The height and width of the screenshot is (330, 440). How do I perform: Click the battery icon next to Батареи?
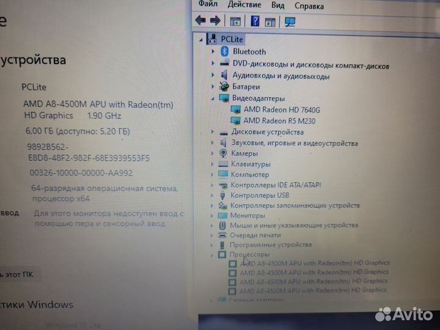[224, 86]
